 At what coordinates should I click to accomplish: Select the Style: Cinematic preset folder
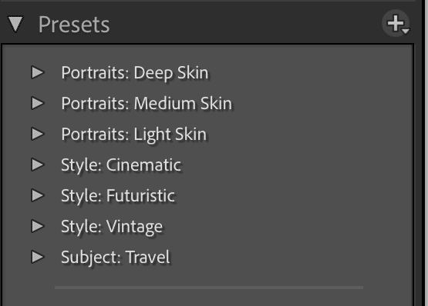[x=121, y=165]
